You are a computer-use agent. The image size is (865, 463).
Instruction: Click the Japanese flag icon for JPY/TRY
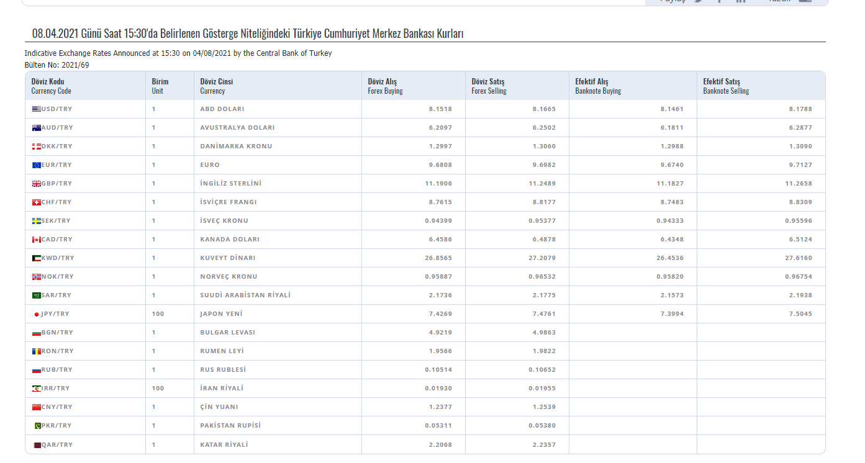37,314
